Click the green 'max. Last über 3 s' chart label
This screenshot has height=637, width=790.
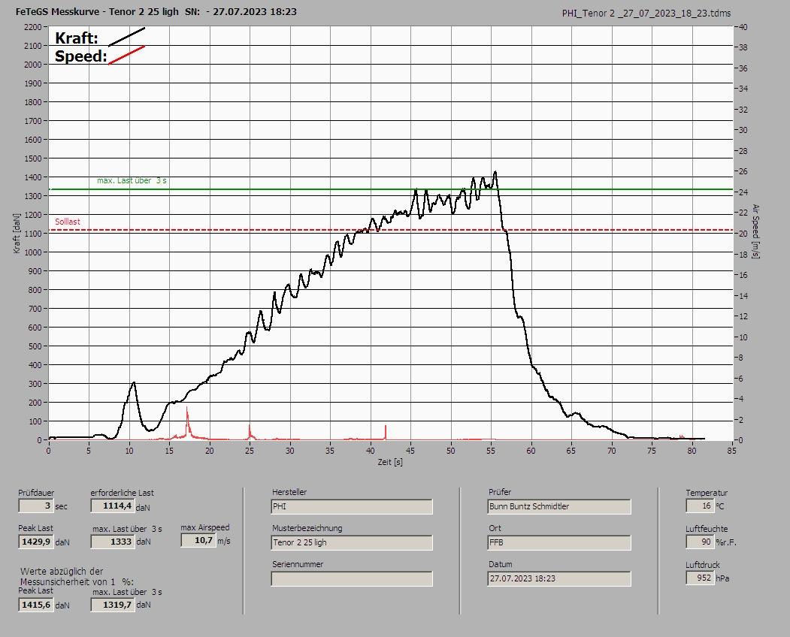(132, 180)
